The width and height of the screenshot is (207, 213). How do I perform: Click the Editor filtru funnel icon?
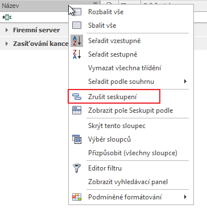77,168
